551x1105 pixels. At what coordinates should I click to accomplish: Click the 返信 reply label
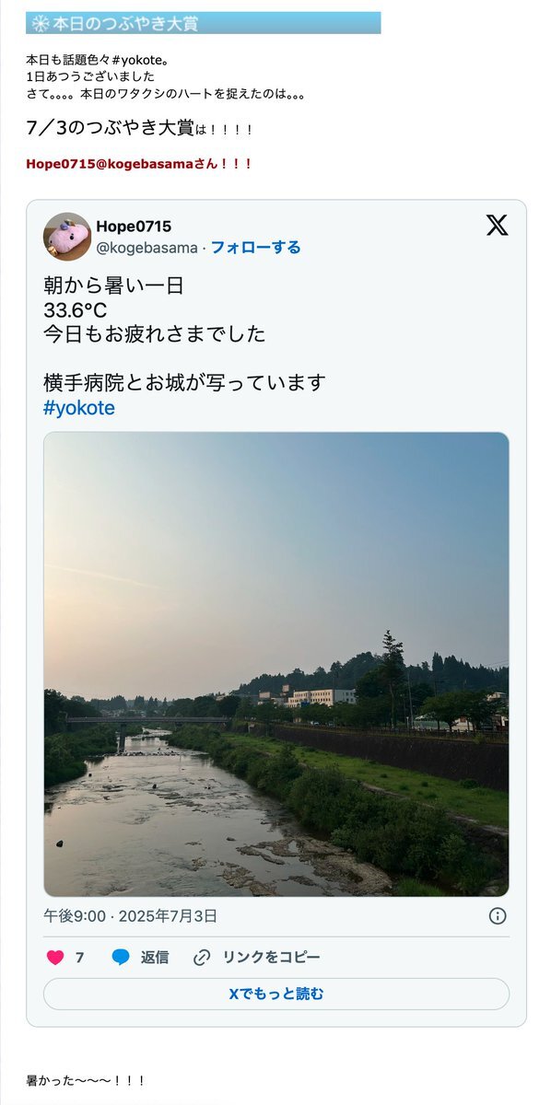[x=155, y=958]
